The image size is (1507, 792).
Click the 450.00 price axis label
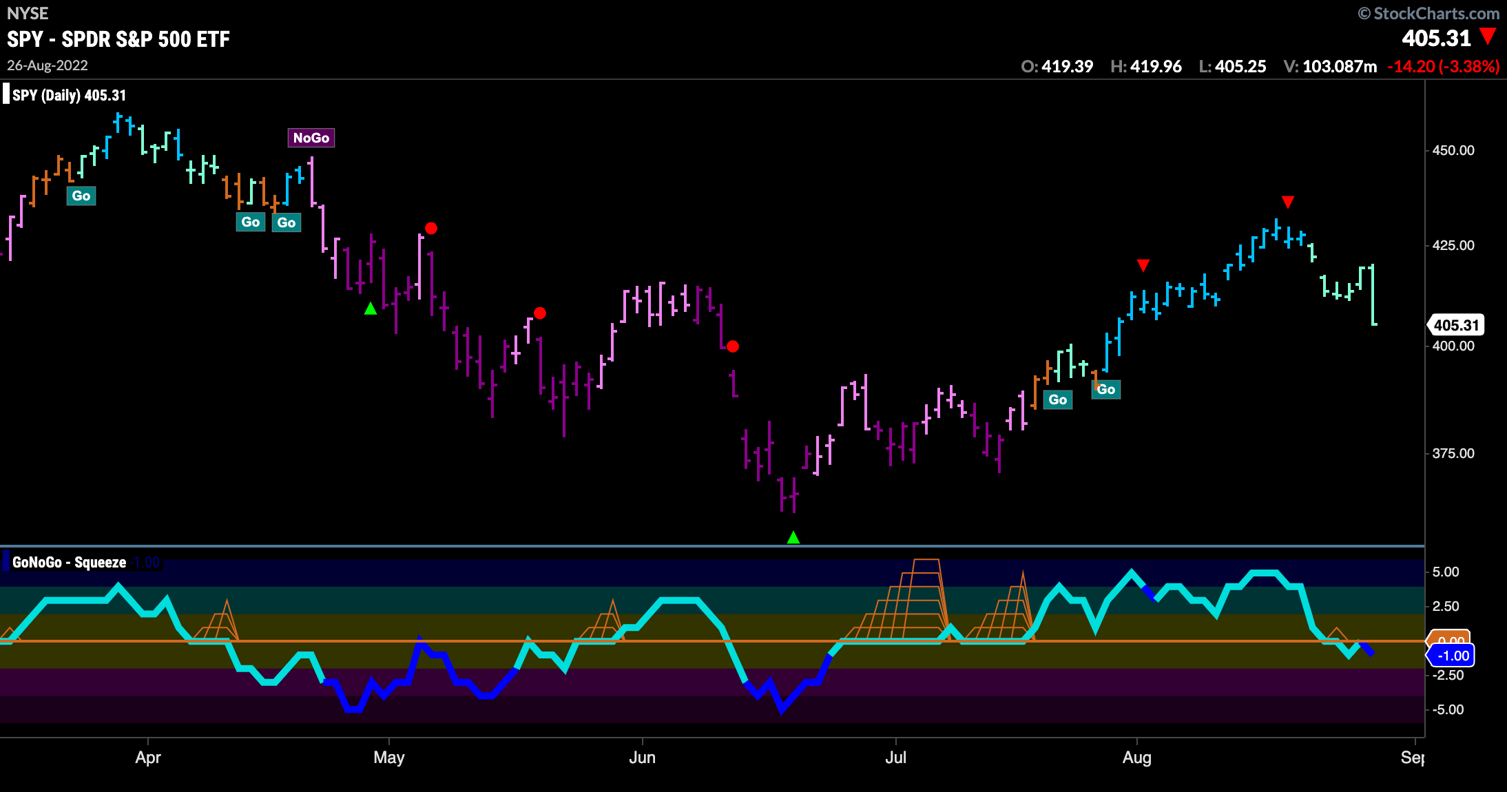[x=1453, y=150]
